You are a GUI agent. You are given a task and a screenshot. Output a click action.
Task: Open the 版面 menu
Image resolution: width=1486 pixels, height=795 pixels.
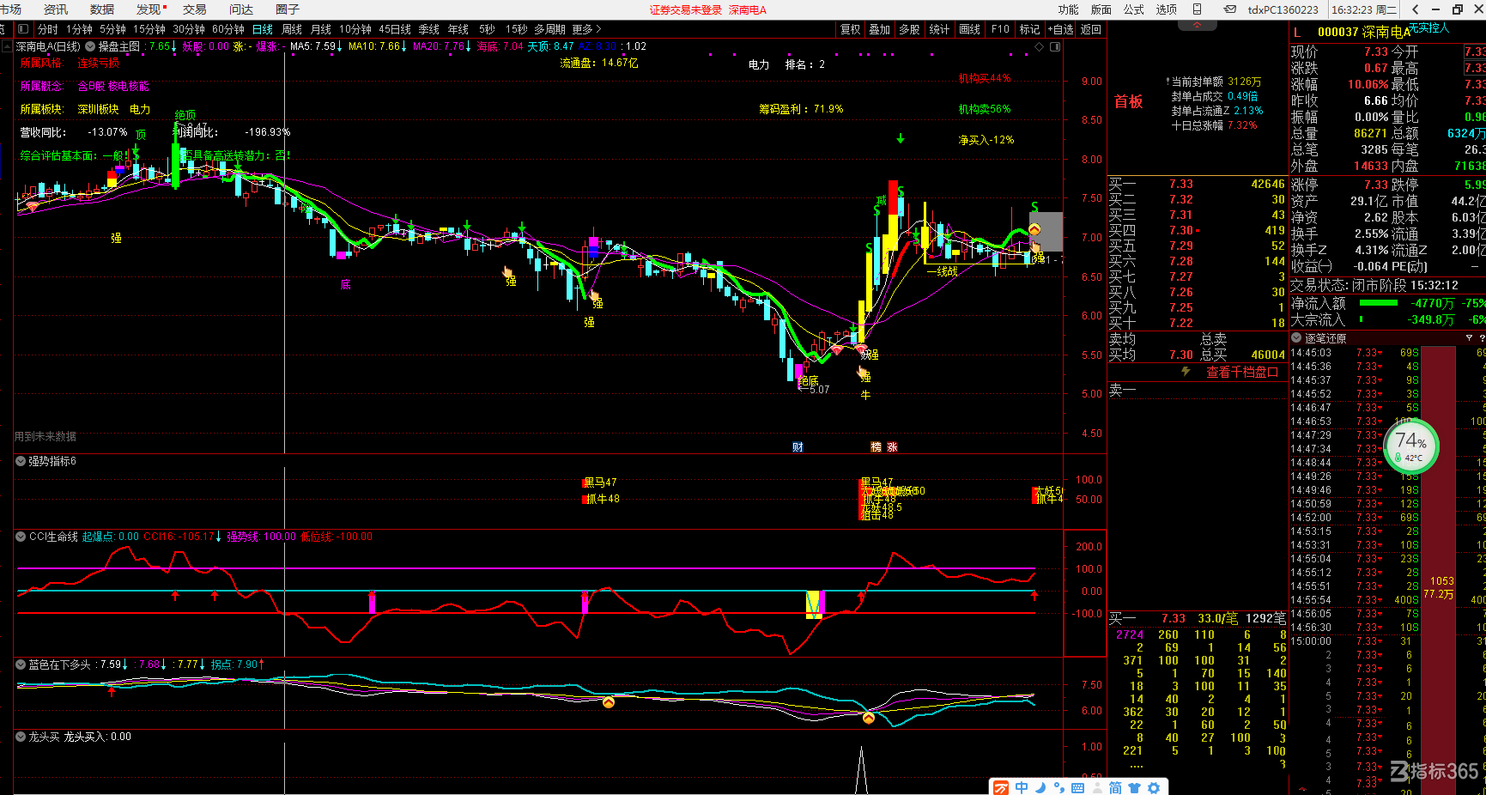(x=1101, y=9)
